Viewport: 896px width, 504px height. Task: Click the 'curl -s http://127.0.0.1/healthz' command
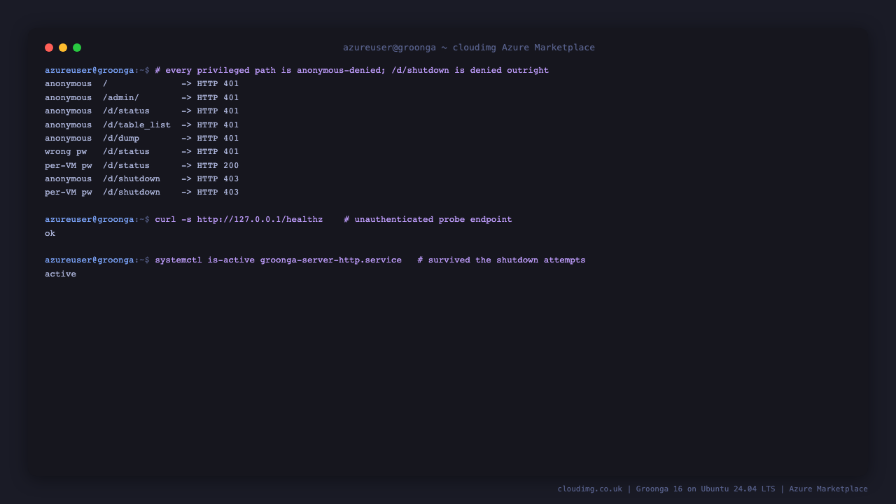click(x=239, y=220)
